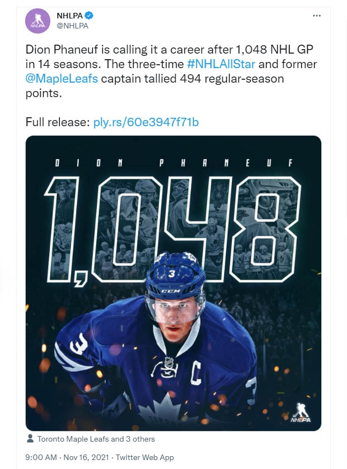Click the number 3 on the helmet
Image resolution: width=347 pixels, height=469 pixels.
166,274
